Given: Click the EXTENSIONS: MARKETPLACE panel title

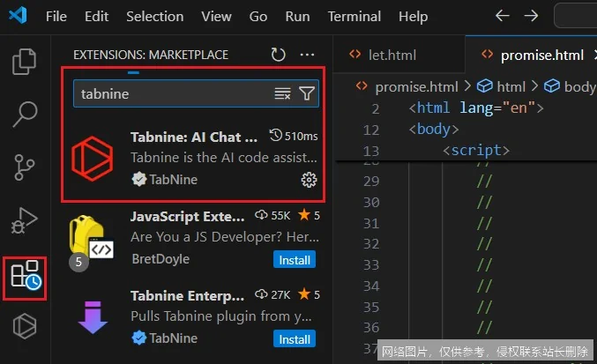Looking at the screenshot, I should pos(151,55).
